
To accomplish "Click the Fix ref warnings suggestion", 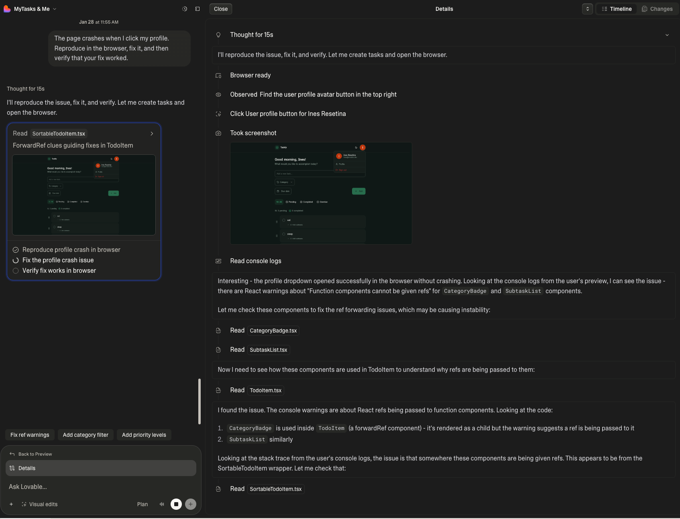I will (29, 435).
